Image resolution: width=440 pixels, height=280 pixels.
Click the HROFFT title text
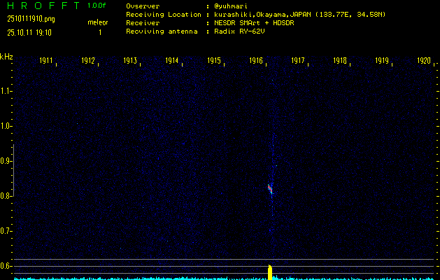point(43,6)
